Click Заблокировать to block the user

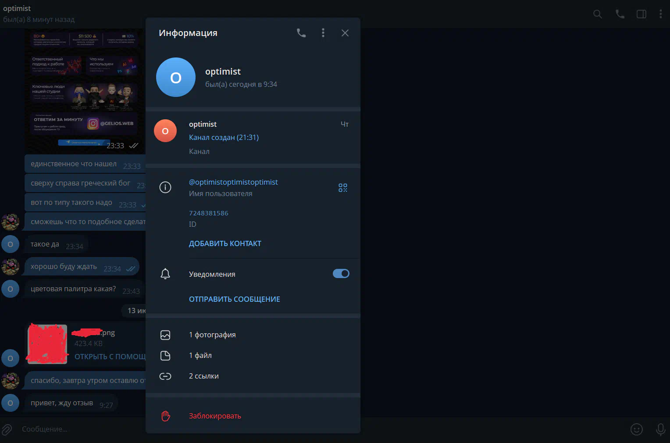tap(215, 416)
